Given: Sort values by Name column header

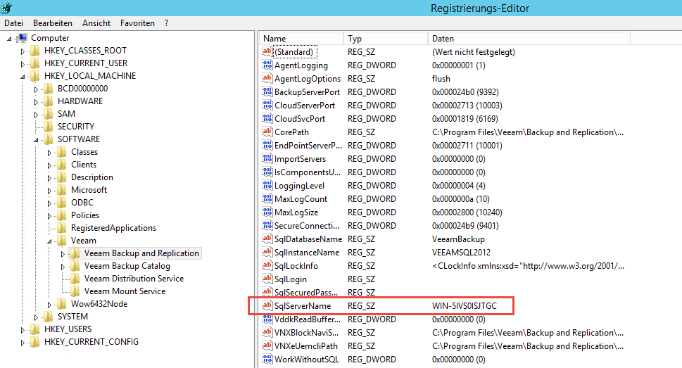Looking at the screenshot, I should [301, 39].
